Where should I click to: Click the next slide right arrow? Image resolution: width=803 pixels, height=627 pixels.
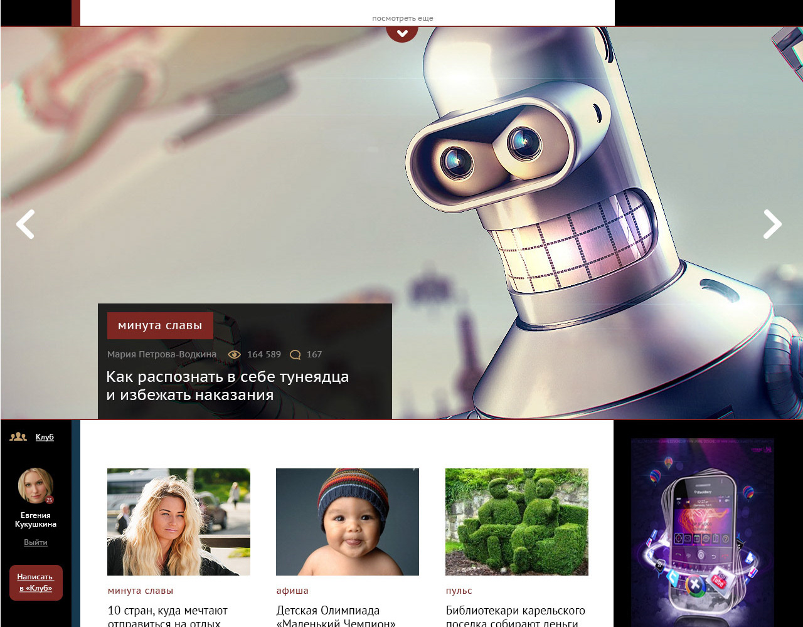click(772, 224)
